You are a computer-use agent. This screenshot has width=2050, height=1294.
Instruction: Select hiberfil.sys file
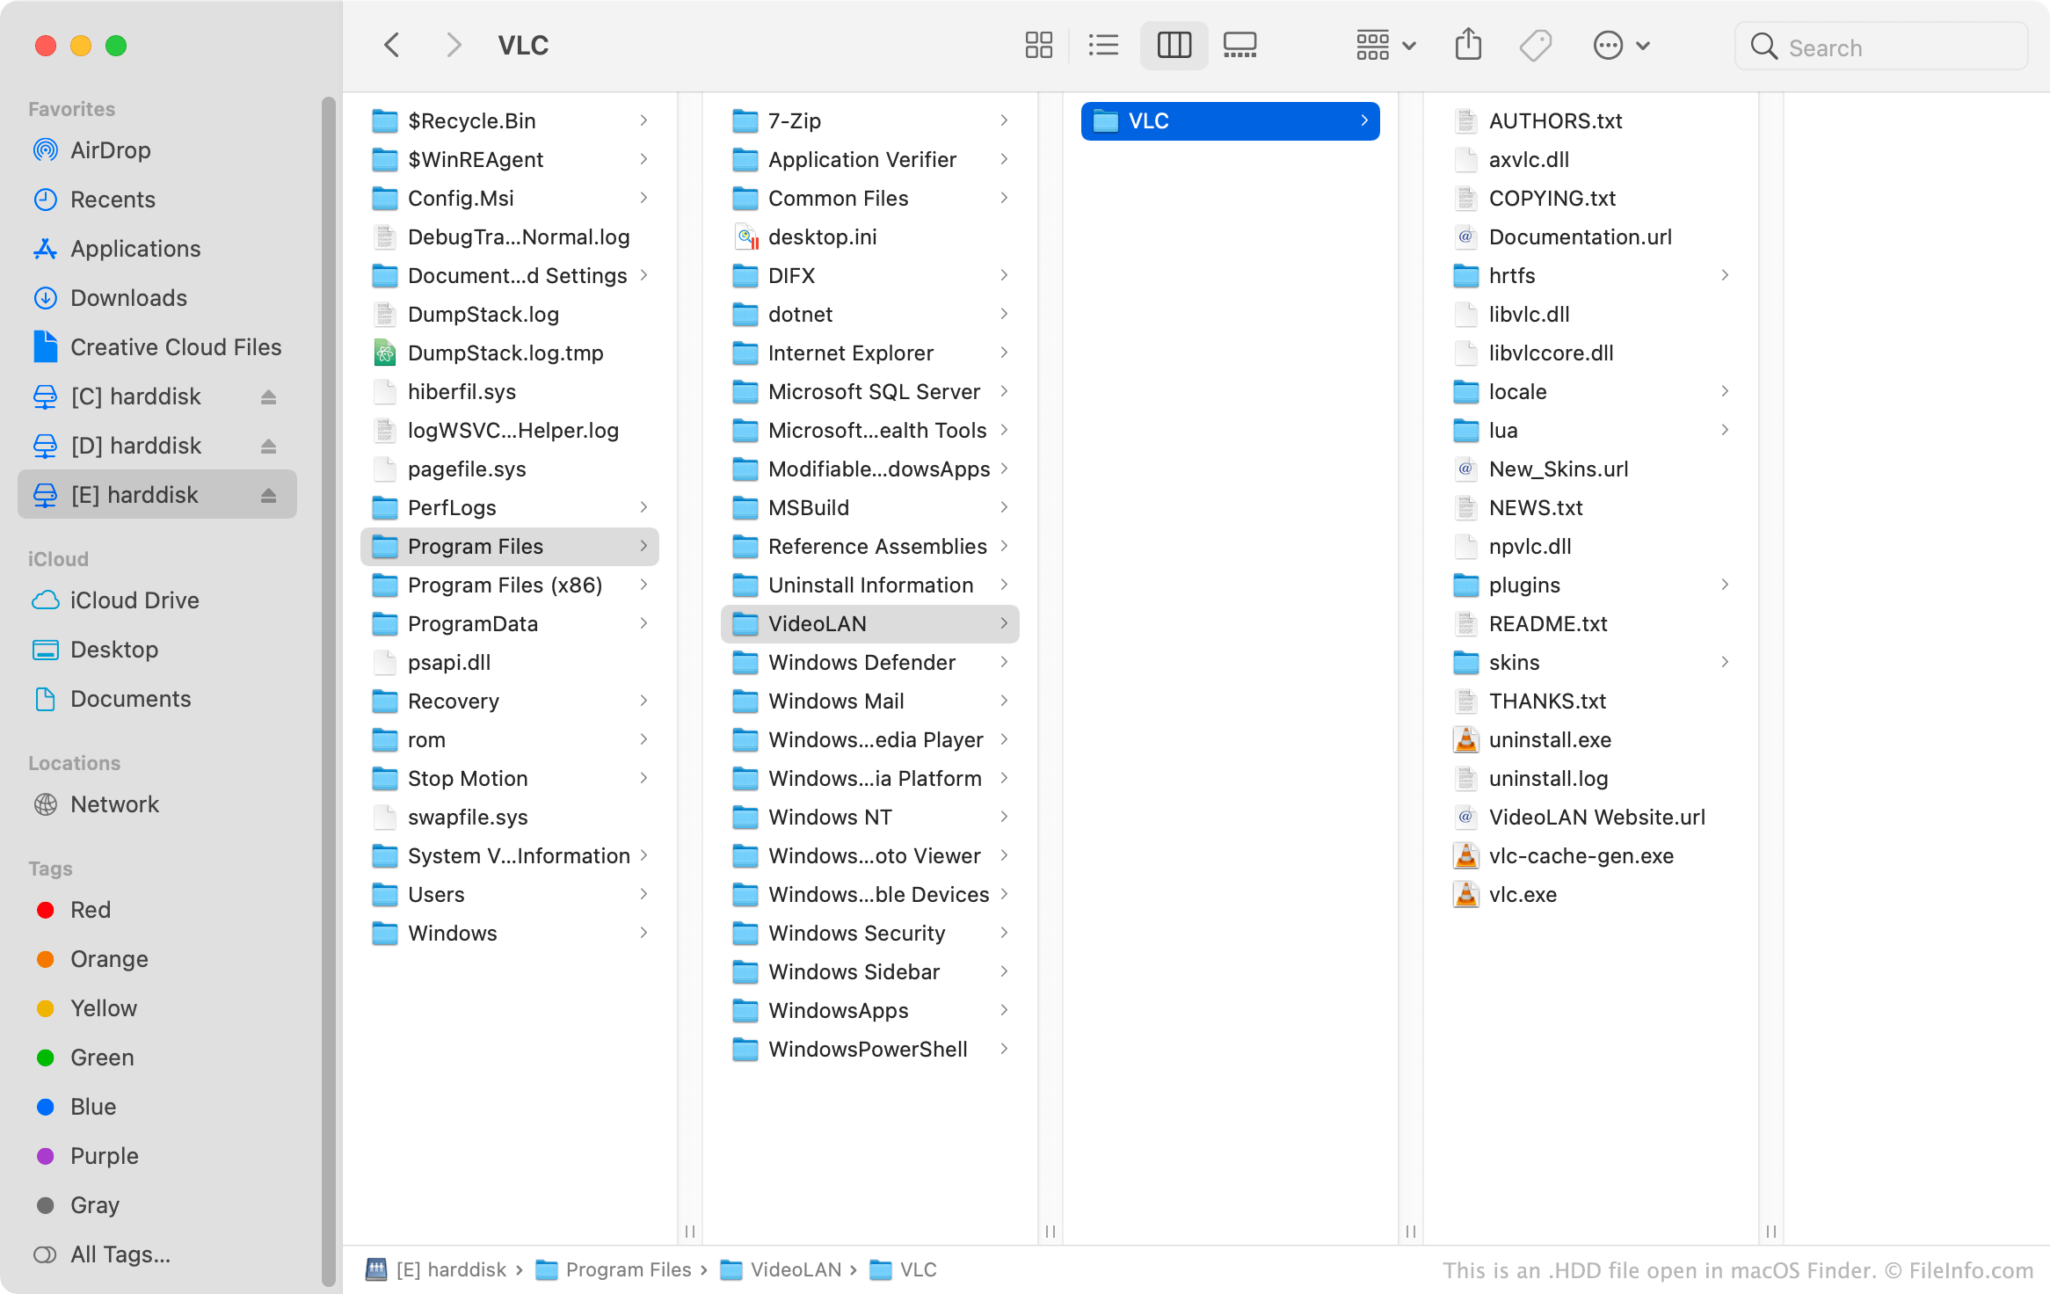click(x=510, y=391)
